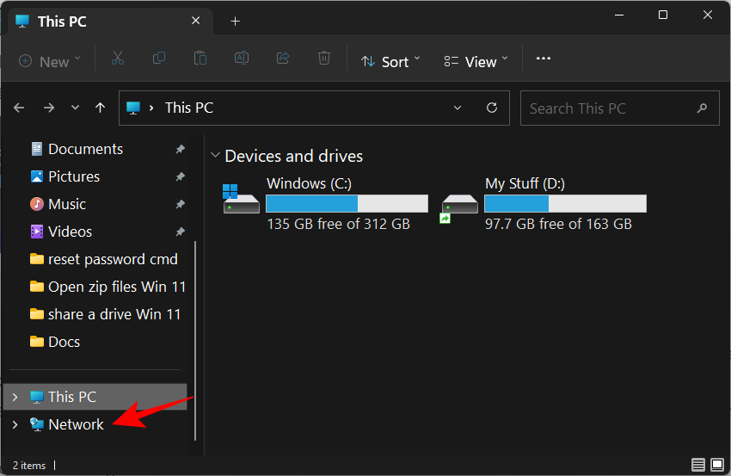Open Music in the sidebar
731x476 pixels.
tap(67, 204)
